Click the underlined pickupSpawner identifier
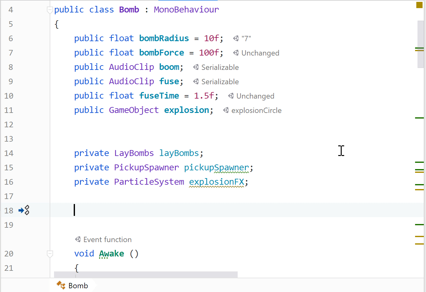The height and width of the screenshot is (292, 426). [216, 167]
